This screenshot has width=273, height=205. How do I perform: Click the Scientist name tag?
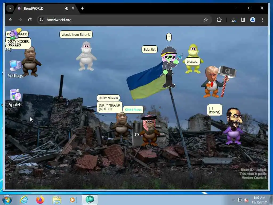point(150,49)
